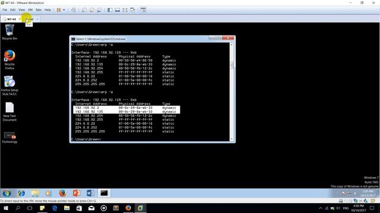The height and width of the screenshot is (213, 380).
Task: Open host Task View
Action: pos(30,208)
